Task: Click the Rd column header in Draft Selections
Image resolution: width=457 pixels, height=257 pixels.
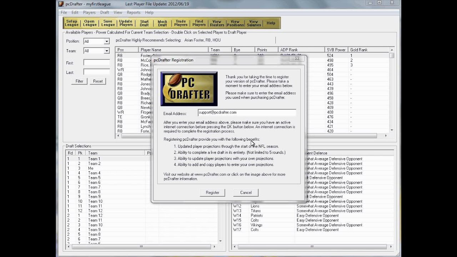Action: 71,153
